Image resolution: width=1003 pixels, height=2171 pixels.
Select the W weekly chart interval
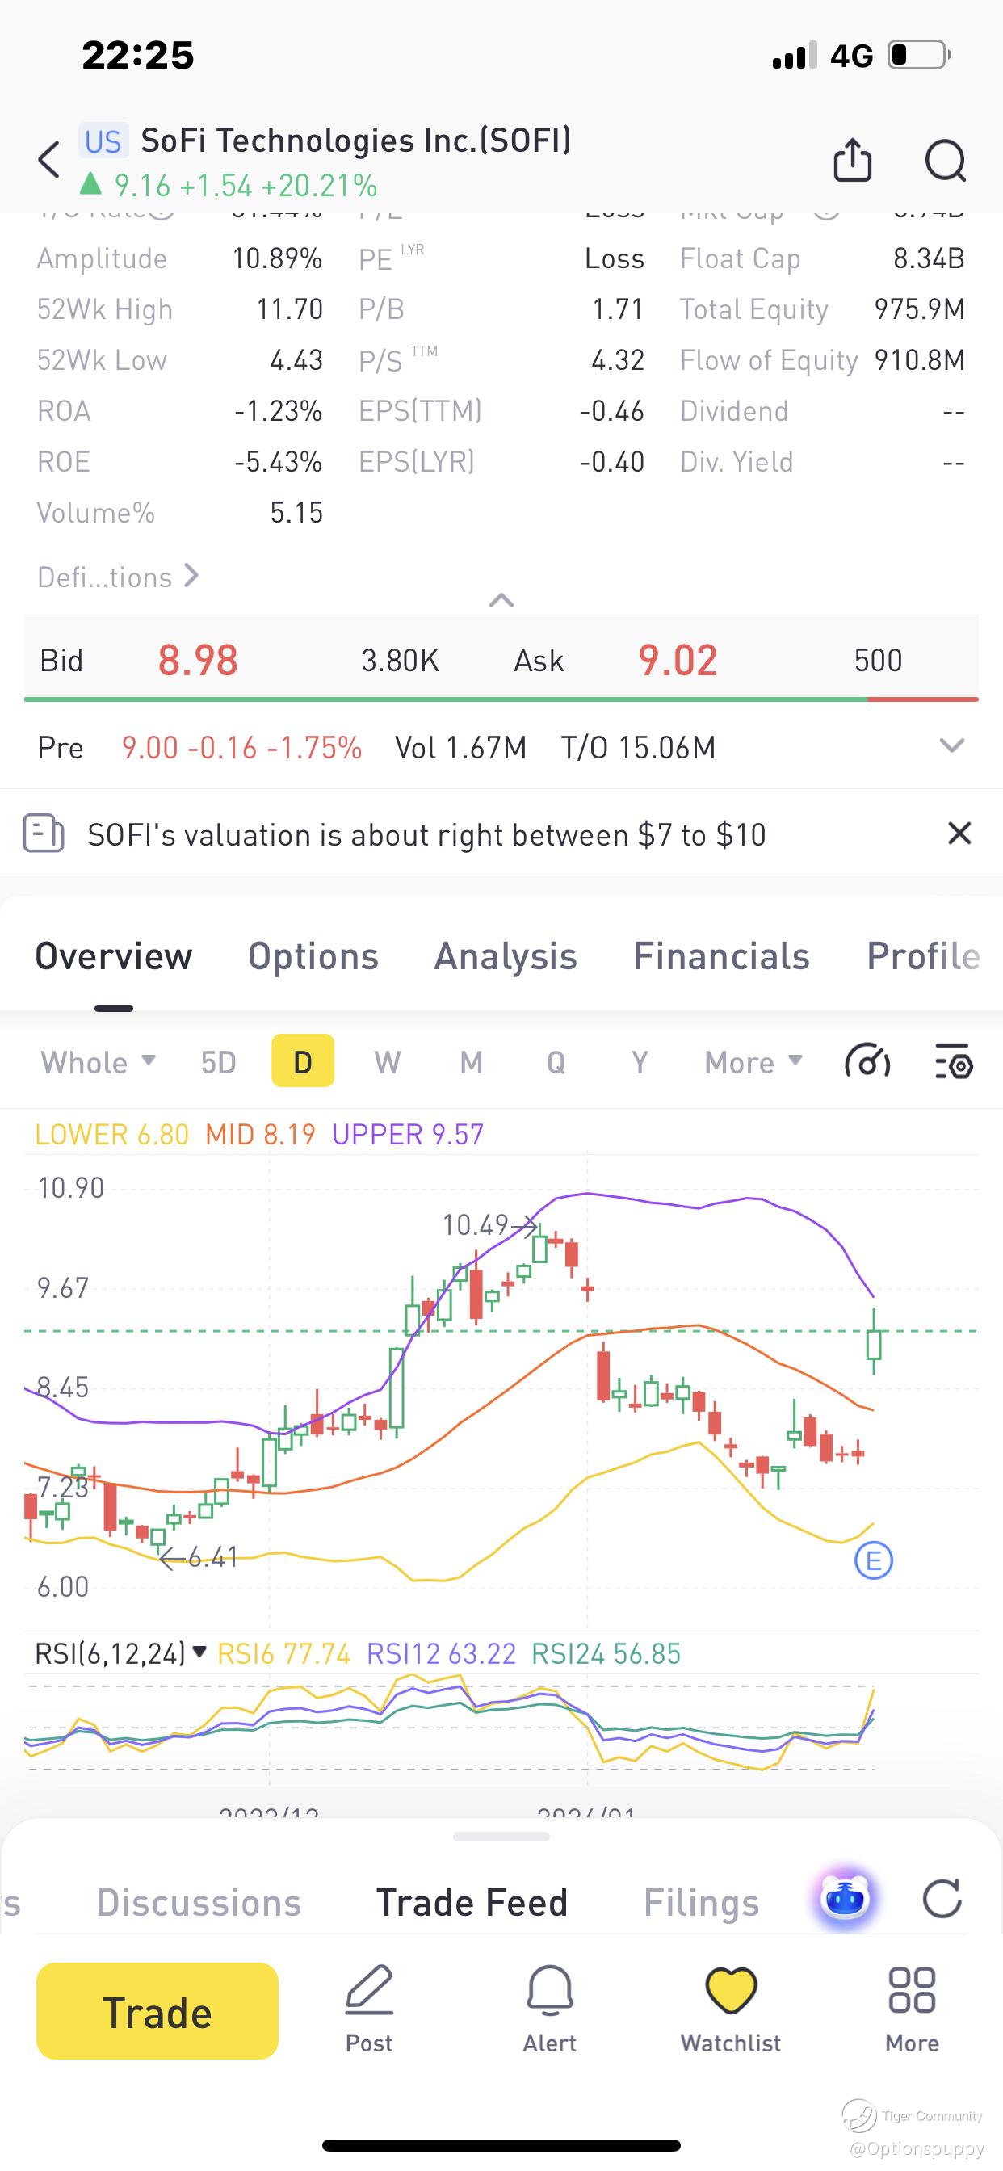[387, 1062]
